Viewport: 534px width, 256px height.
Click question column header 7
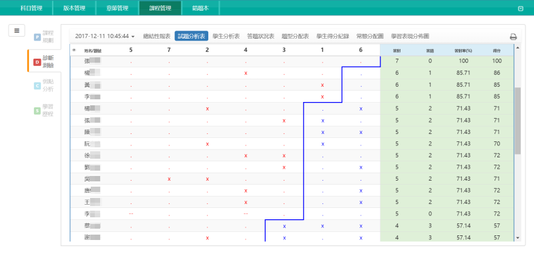(x=169, y=50)
